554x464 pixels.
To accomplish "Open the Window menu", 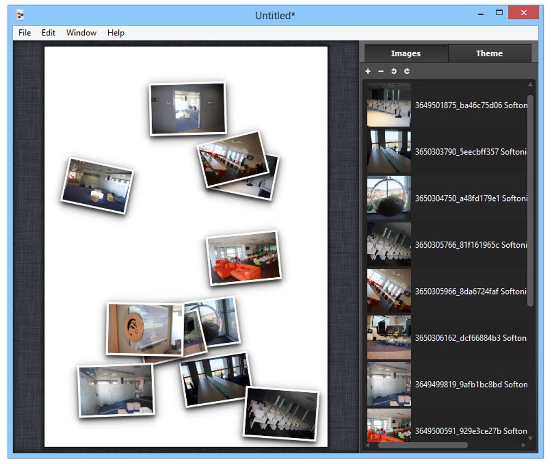I will click(x=81, y=33).
